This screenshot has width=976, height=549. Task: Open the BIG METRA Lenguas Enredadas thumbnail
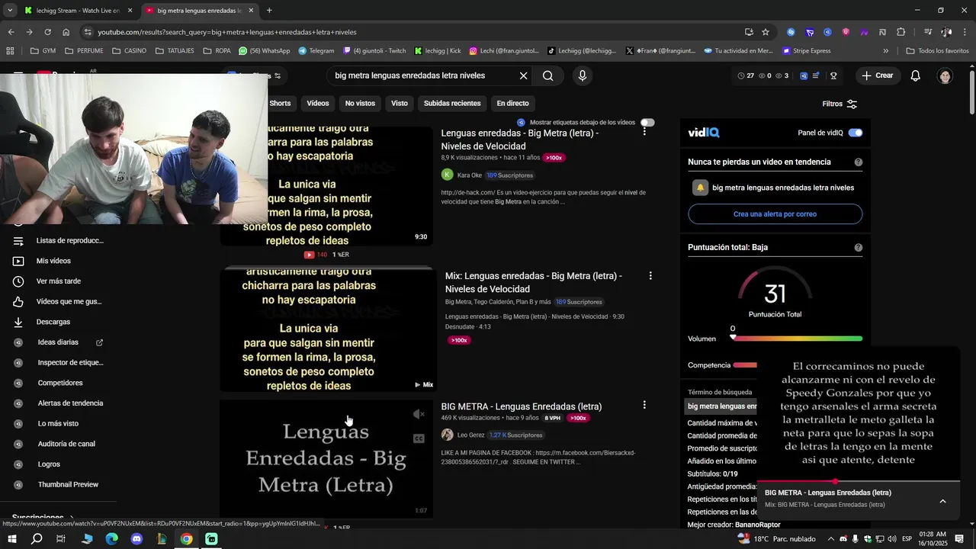click(x=326, y=459)
